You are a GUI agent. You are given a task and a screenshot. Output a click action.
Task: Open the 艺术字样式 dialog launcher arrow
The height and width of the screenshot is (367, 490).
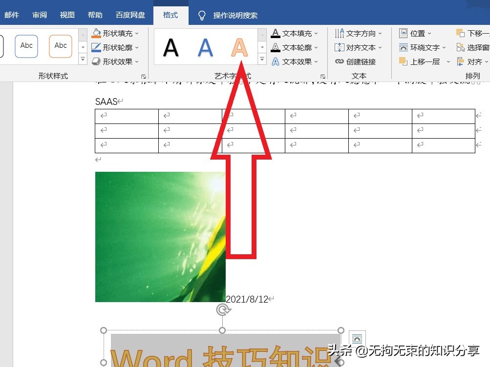322,77
